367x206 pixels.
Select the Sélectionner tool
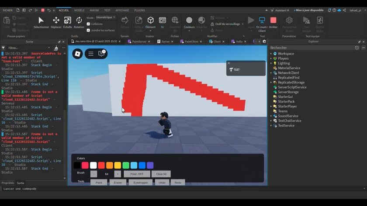coord(41,22)
